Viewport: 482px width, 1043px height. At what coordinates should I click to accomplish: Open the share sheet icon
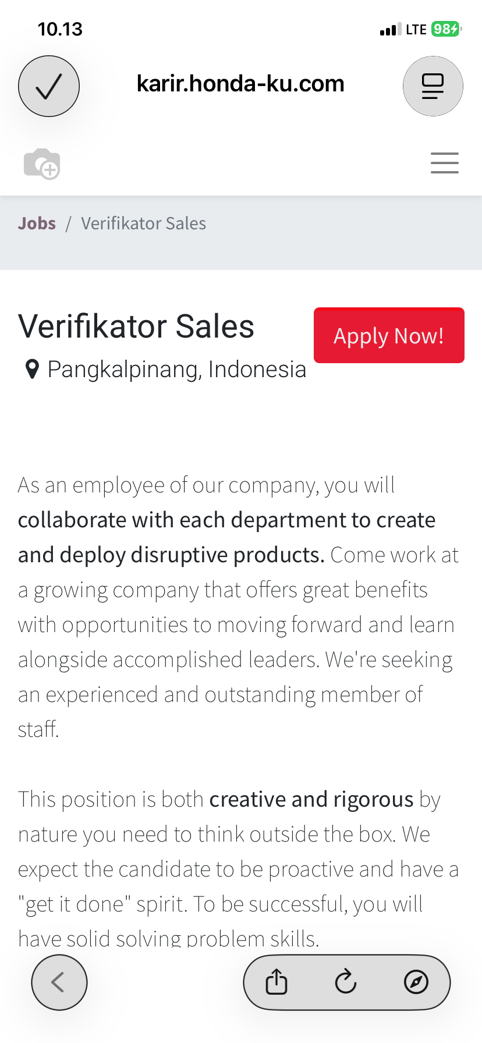point(277,982)
